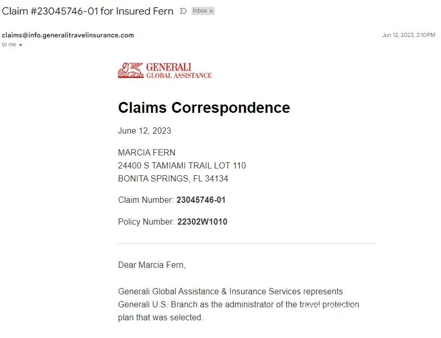
Task: Click the 'Dear Marcia Fern,' greeting
Action: click(x=152, y=265)
